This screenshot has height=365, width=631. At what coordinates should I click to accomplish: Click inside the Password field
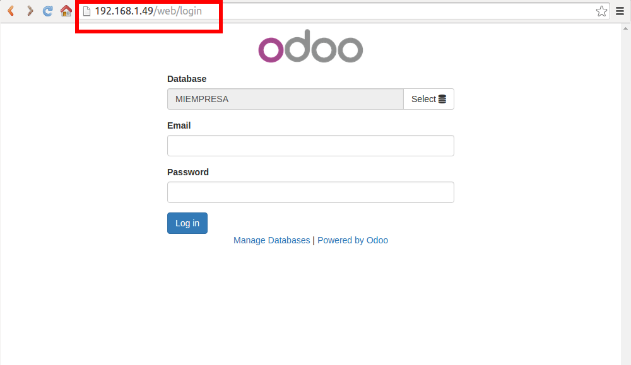tap(310, 192)
